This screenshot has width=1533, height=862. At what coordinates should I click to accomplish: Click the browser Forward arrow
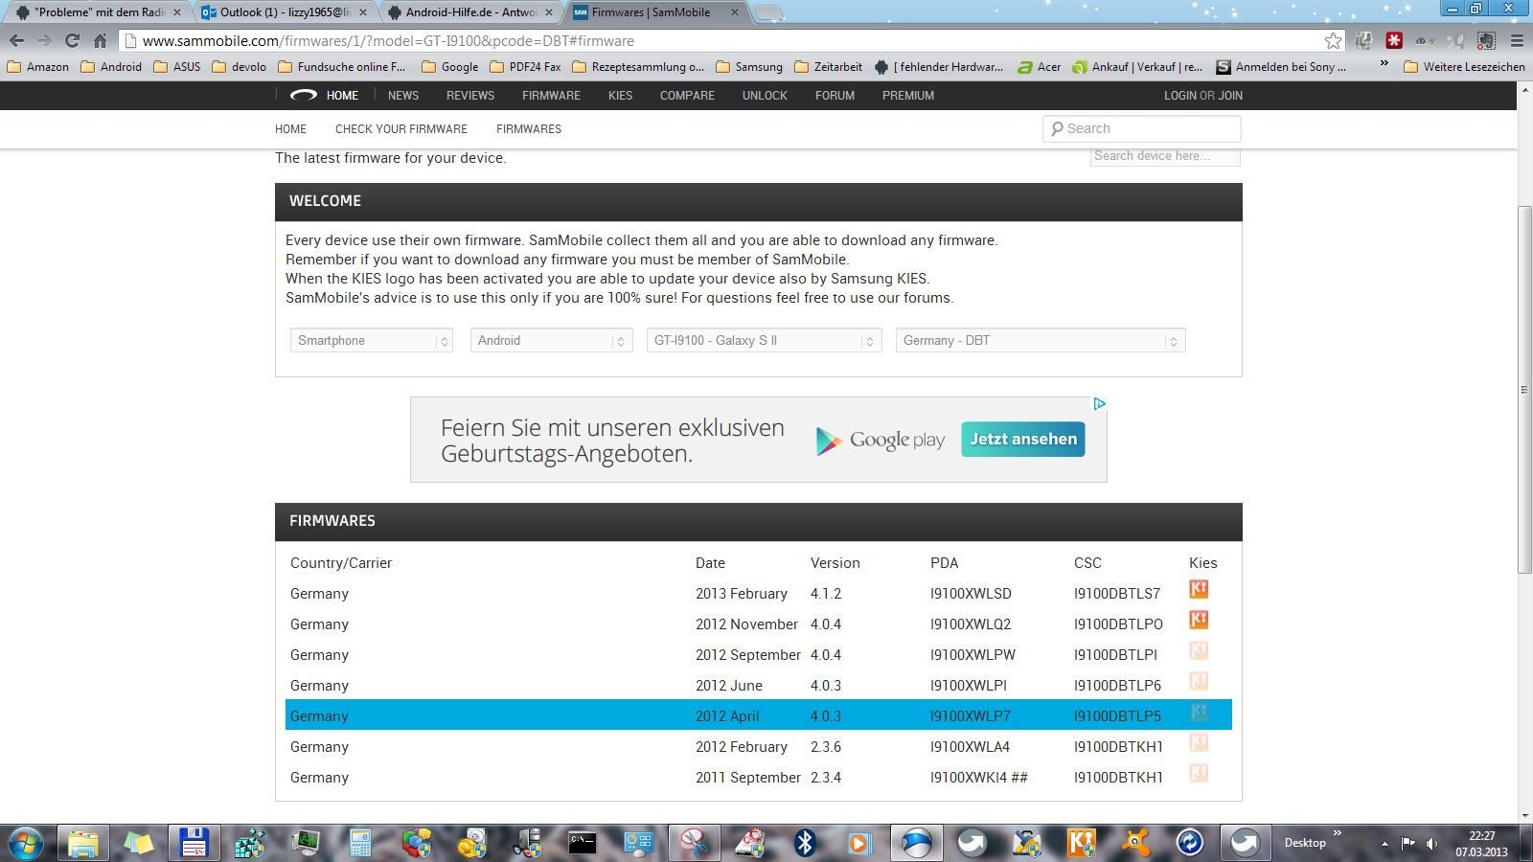(44, 40)
